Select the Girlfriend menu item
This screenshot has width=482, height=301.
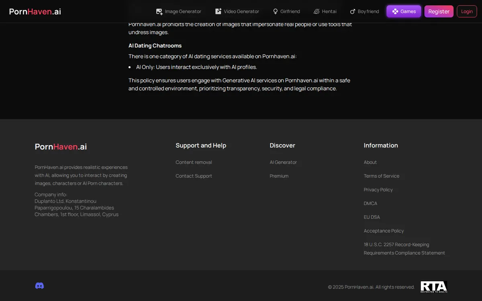coord(286,11)
